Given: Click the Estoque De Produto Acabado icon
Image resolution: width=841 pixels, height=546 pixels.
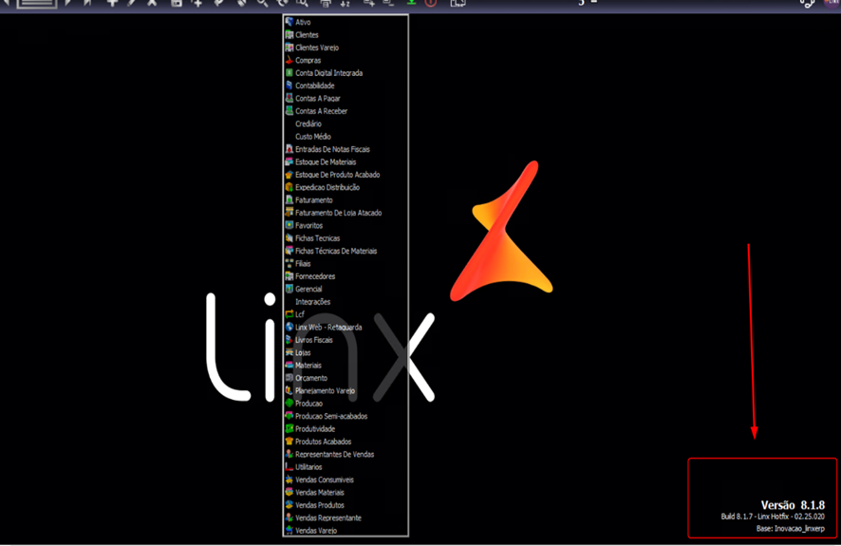Looking at the screenshot, I should click(x=290, y=175).
